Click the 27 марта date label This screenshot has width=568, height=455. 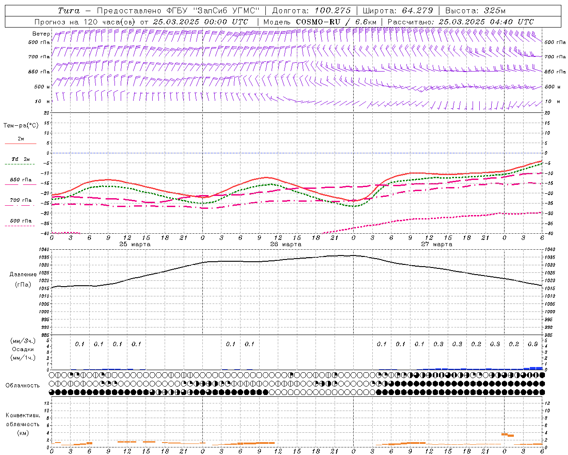(437, 244)
